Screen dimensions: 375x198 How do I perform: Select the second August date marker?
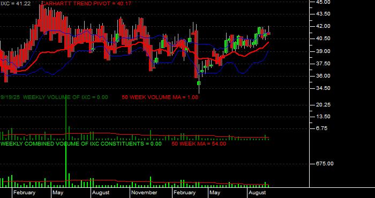(x=257, y=193)
